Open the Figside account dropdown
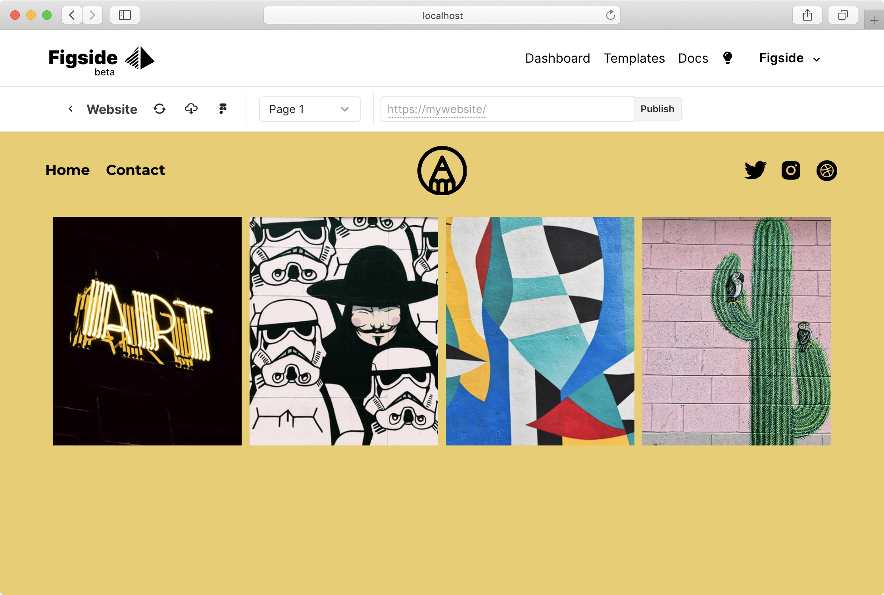Screen dimensions: 884x595 (x=790, y=58)
